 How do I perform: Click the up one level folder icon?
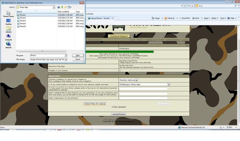coord(62,7)
